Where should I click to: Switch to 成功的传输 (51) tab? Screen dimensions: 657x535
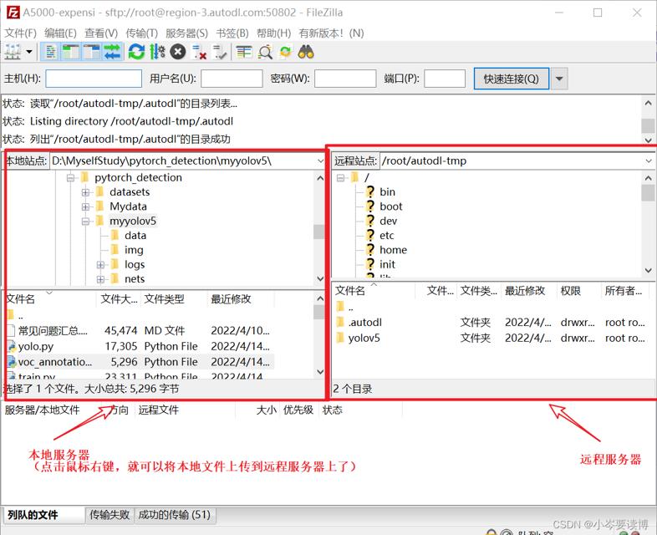point(175,515)
